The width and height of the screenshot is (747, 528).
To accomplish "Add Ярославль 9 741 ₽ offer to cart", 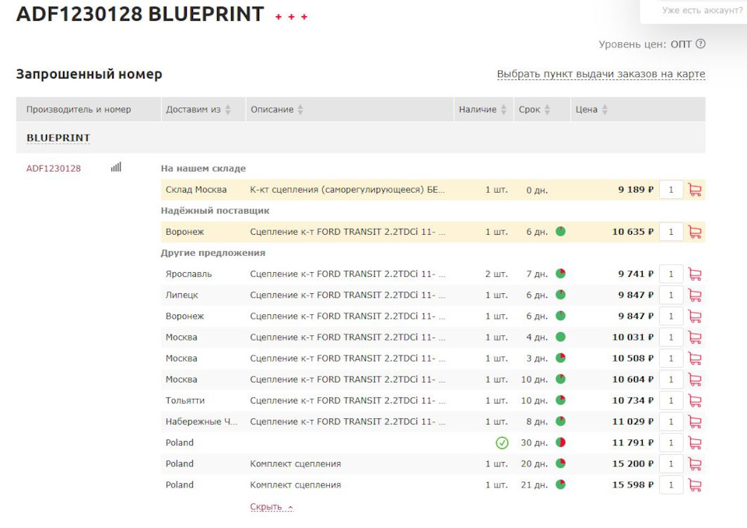I will point(695,274).
